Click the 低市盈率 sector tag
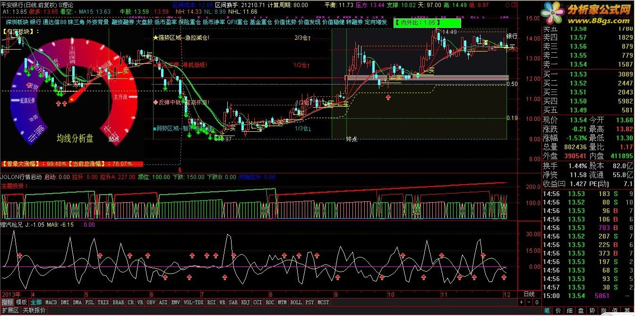The image size is (635, 316). [165, 22]
